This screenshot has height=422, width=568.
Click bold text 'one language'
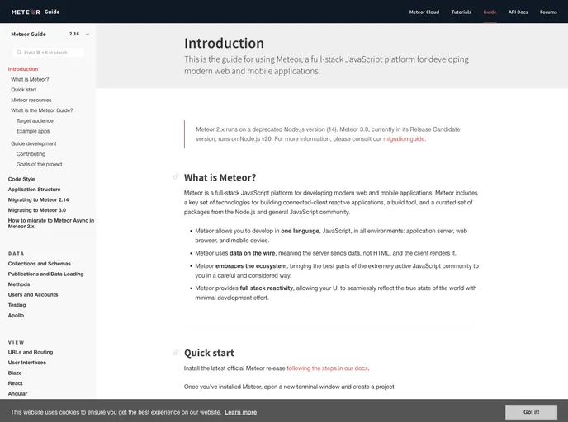[300, 231]
